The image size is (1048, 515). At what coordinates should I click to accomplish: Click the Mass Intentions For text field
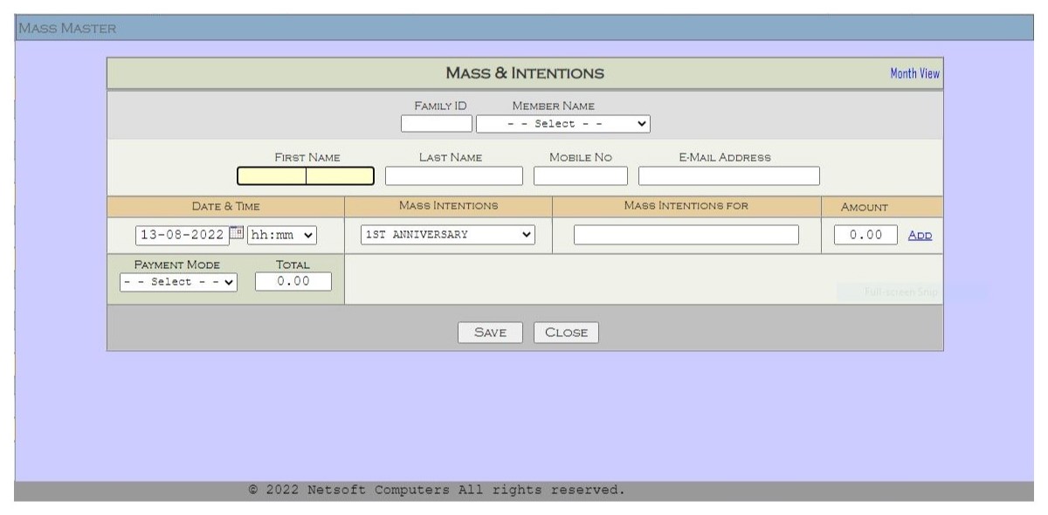(686, 235)
